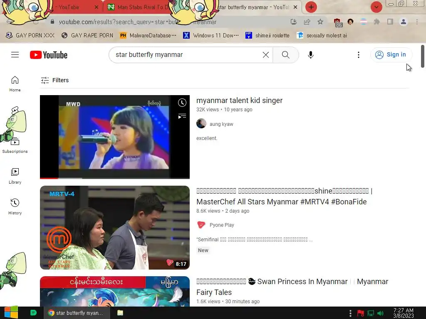
Task: Open the Swan Princess In Myanmar title
Action: (292, 287)
